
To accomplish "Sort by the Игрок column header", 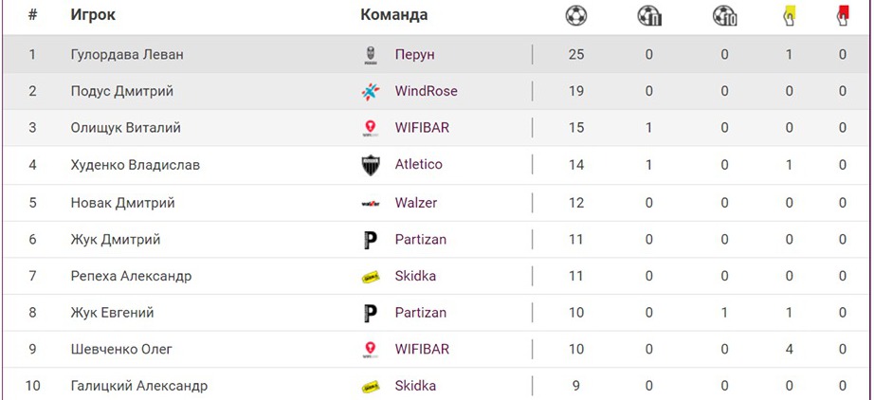I will [93, 15].
